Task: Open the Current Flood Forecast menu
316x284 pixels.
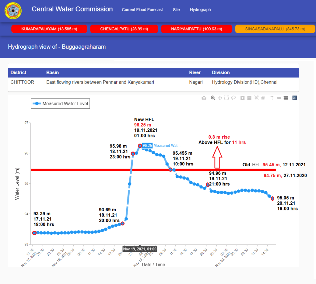Action: coord(142,10)
